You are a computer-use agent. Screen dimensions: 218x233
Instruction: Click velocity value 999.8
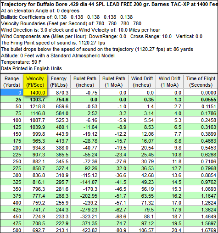pyautogui.click(x=35, y=134)
